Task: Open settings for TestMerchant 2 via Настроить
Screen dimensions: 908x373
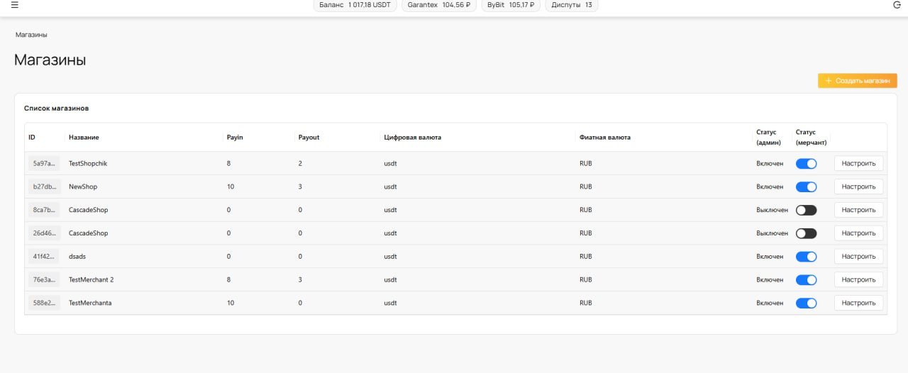Action: [x=858, y=280]
